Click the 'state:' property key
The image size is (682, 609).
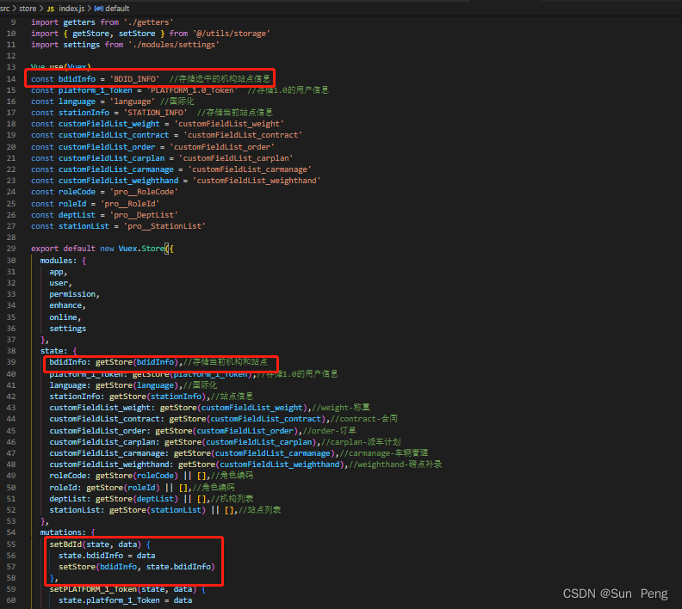[54, 351]
